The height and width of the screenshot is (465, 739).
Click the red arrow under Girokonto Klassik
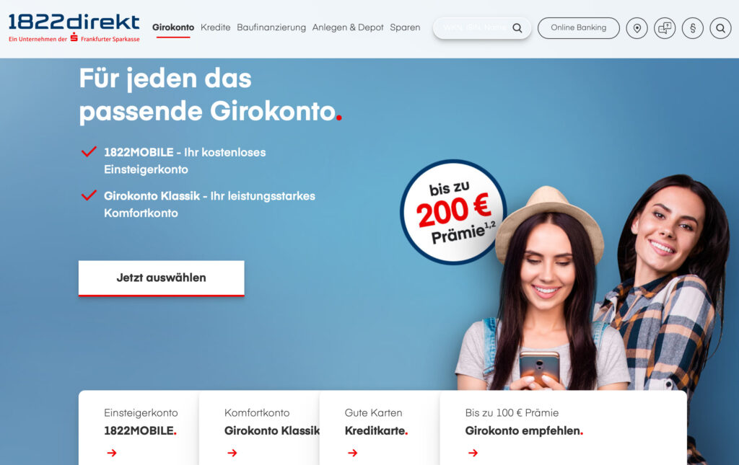click(x=232, y=453)
